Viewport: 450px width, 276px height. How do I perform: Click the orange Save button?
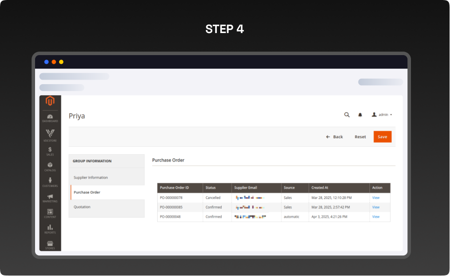382,137
